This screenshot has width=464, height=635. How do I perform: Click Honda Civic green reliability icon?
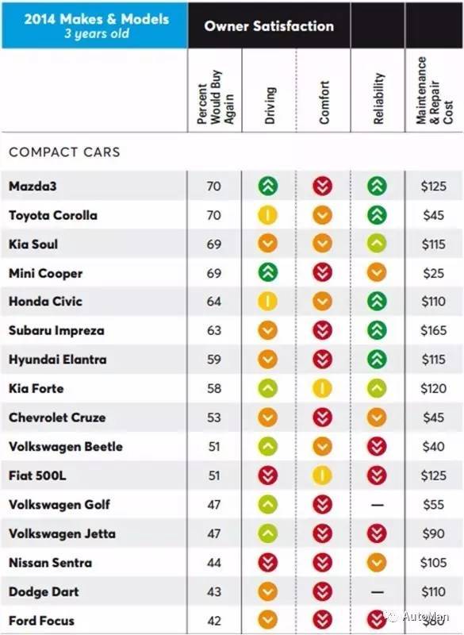(377, 302)
